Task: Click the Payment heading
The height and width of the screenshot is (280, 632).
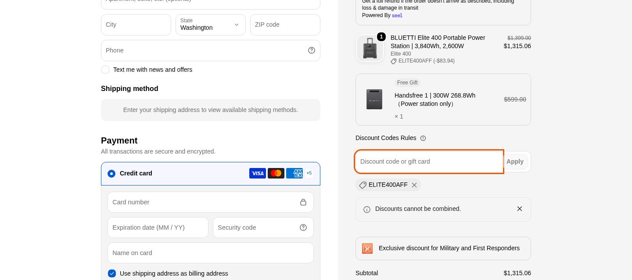Action: 119,140
